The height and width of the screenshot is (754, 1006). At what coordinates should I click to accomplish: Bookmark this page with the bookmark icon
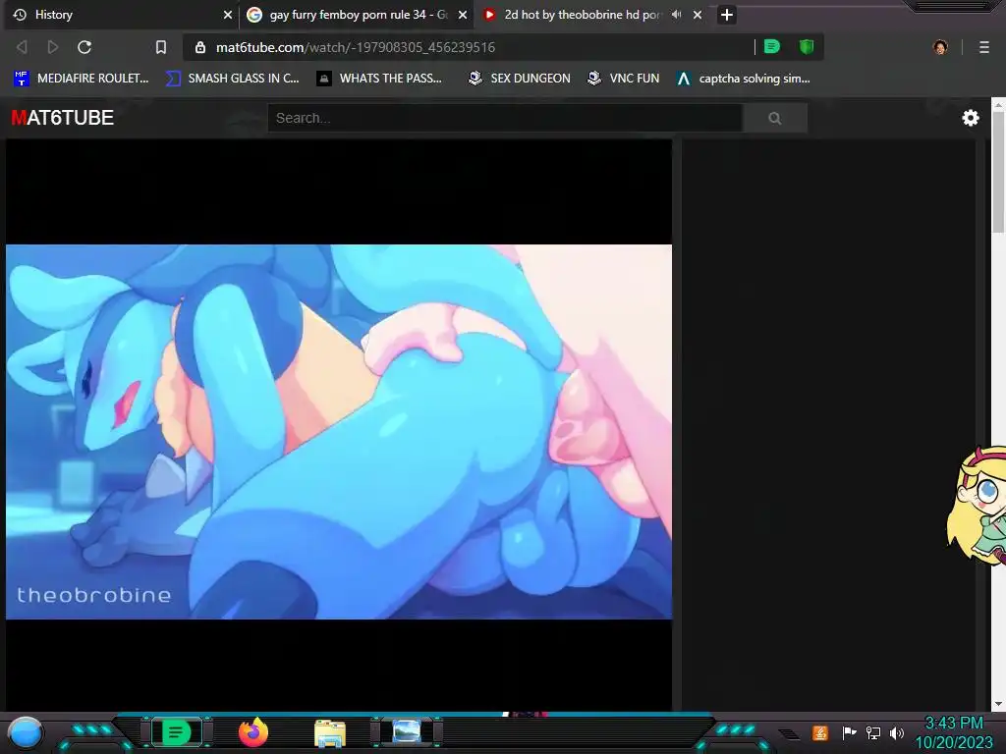tap(161, 47)
